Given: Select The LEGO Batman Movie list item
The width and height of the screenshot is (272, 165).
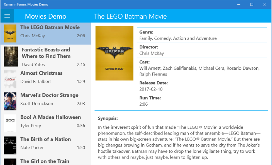Looking at the screenshot, I should coord(46,34).
